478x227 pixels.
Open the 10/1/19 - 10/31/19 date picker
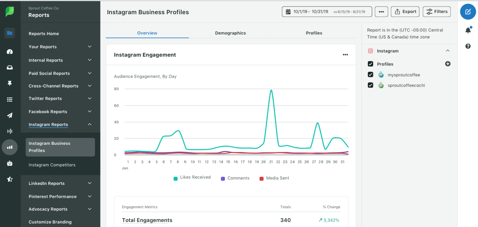coord(327,12)
